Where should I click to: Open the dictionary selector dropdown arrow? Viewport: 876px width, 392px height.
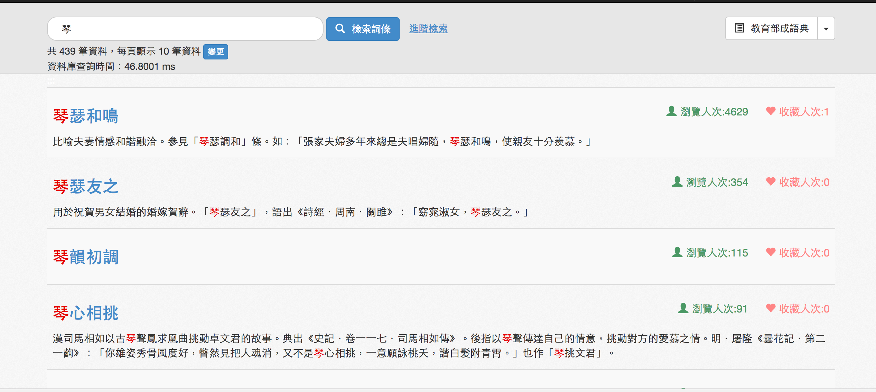[x=826, y=28]
